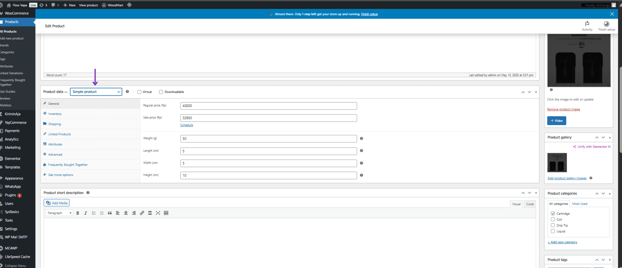Click the help icon next to Width

pyautogui.click(x=361, y=163)
